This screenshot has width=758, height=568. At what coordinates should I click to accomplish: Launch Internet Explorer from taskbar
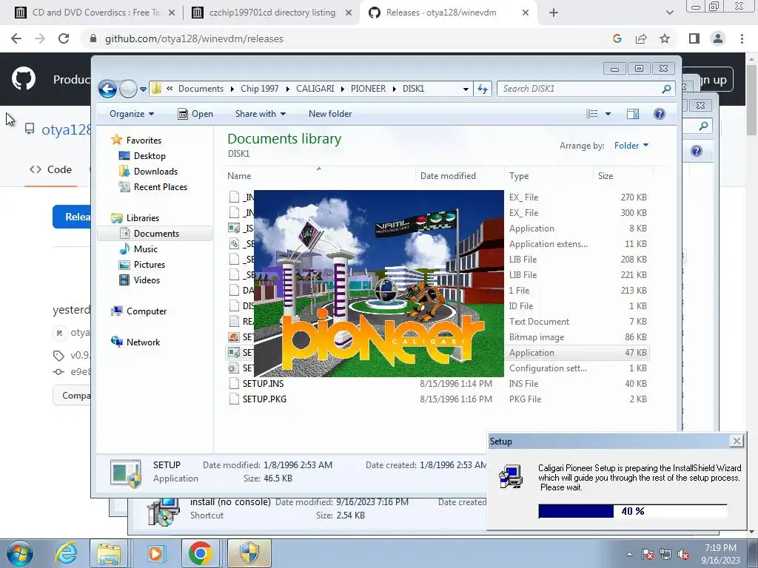click(x=66, y=553)
